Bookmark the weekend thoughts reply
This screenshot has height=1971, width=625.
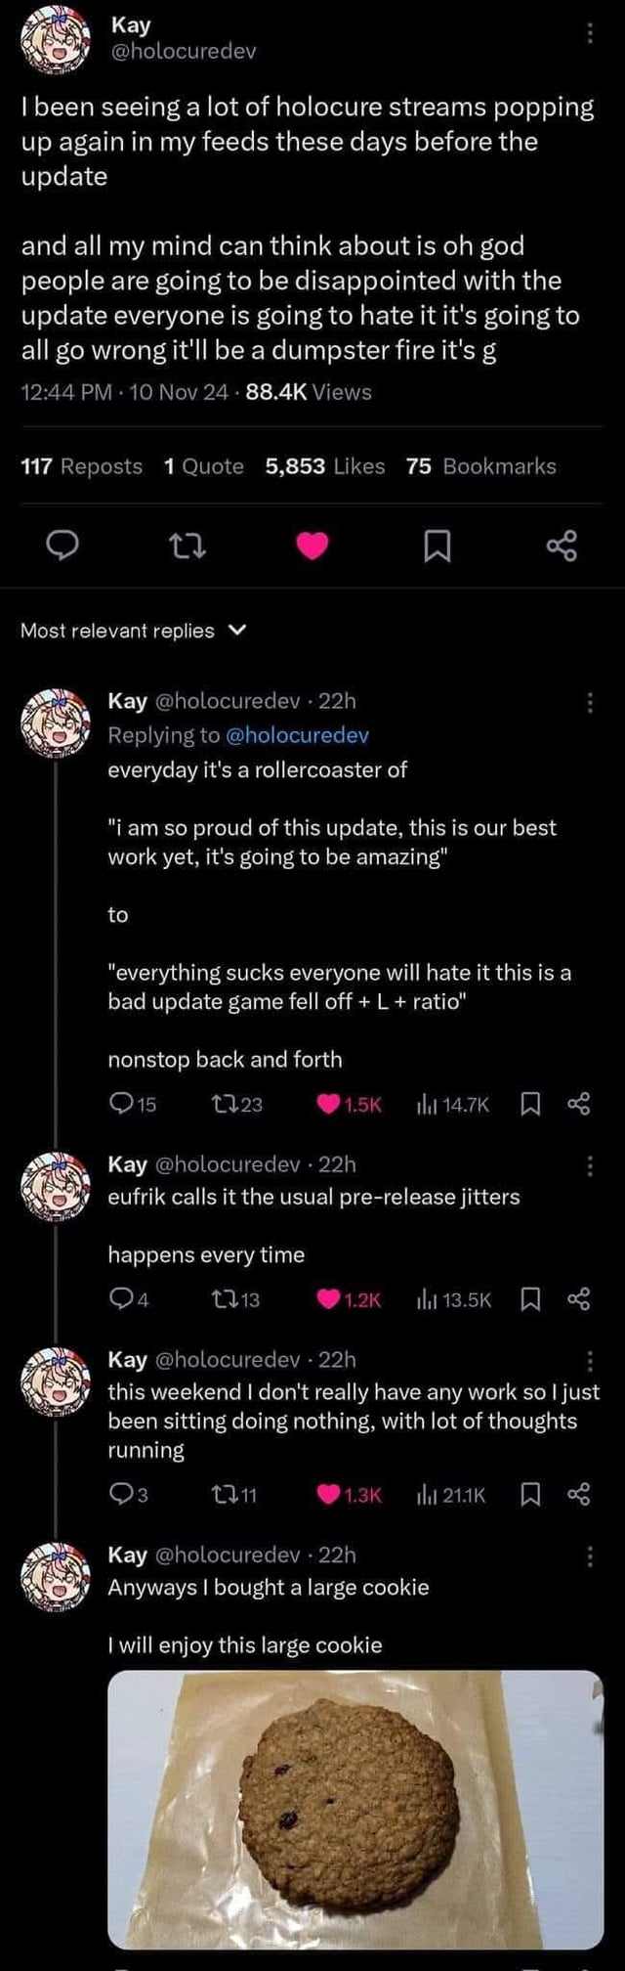530,1494
